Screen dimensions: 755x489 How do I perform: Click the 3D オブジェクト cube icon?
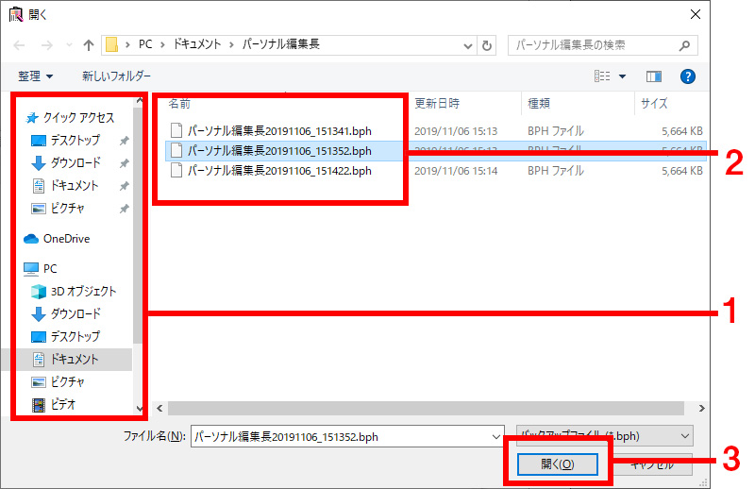point(39,291)
